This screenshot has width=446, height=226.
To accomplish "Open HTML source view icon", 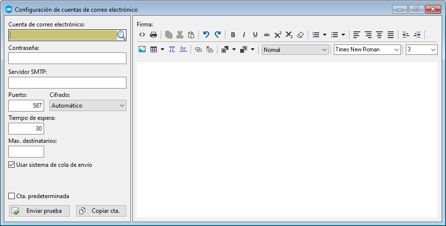I will pos(142,35).
